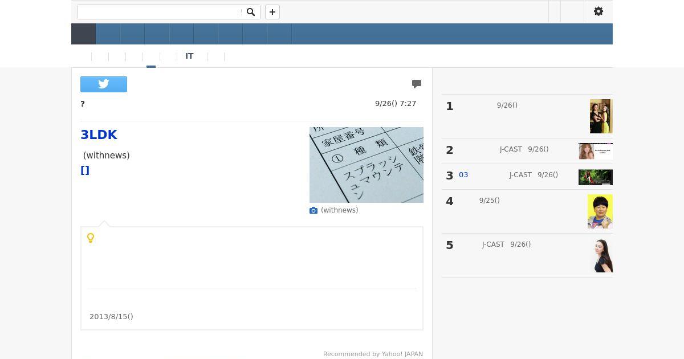Open ranking item 2 thumbnail
This screenshot has width=684, height=359.
(x=596, y=151)
